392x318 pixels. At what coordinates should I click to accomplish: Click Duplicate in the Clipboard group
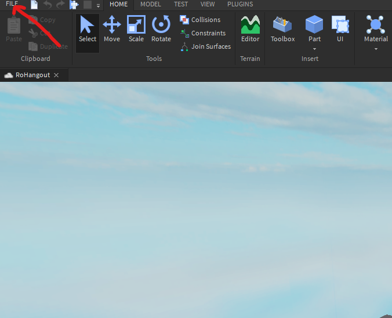[x=48, y=46]
